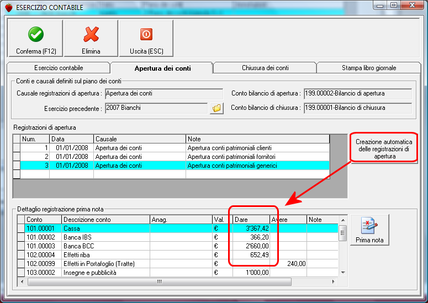This screenshot has width=428, height=303.
Task: Open the Prima nota document icon
Action: pyautogui.click(x=369, y=230)
